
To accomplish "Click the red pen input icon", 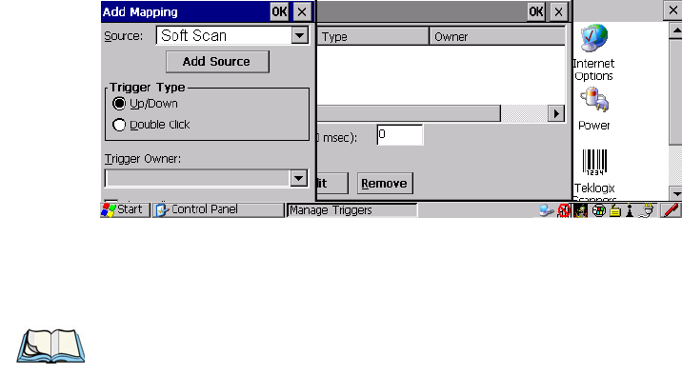I will (x=672, y=210).
